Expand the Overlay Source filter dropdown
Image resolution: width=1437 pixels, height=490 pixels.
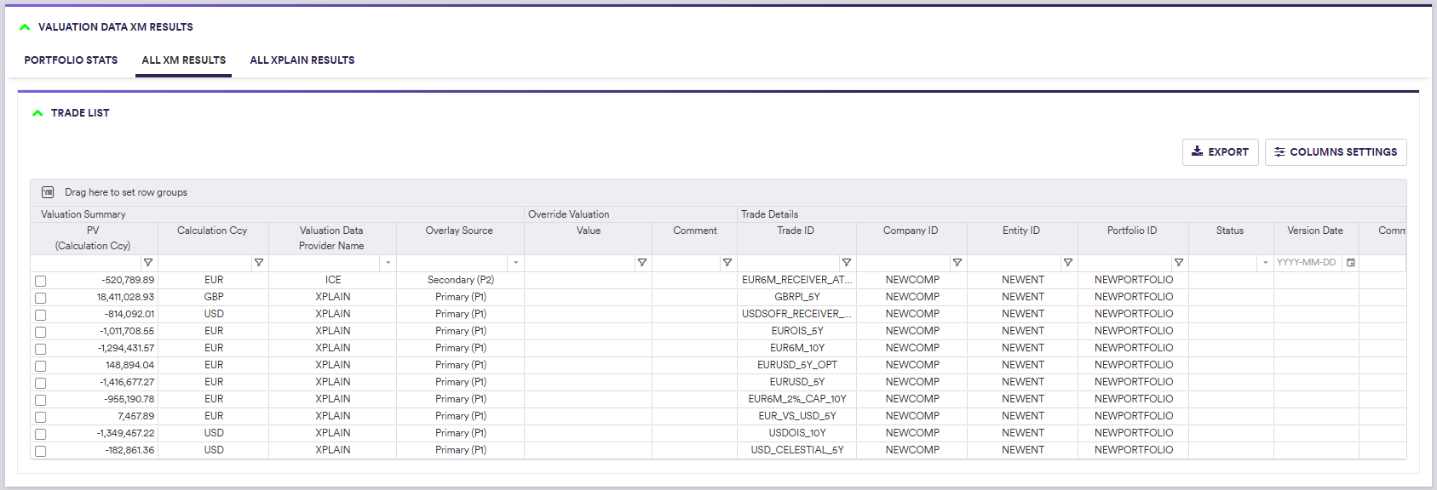click(x=516, y=263)
